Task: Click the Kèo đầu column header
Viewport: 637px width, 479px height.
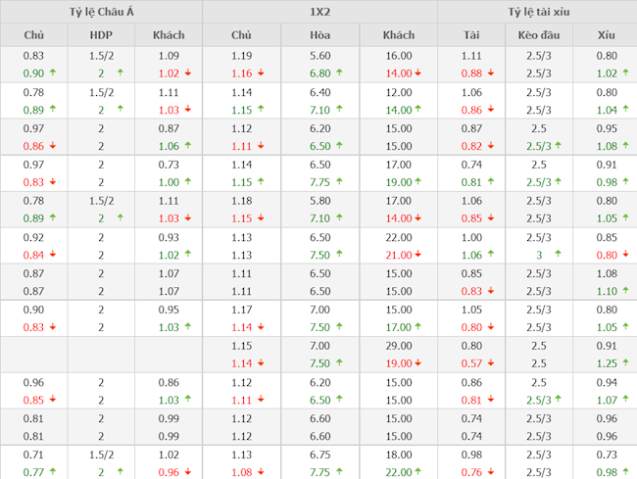Action: tap(537, 35)
